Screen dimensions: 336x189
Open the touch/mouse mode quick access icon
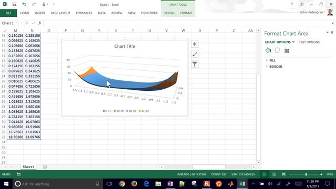click(x=44, y=4)
